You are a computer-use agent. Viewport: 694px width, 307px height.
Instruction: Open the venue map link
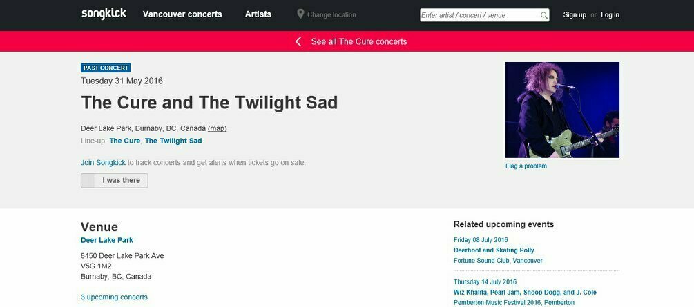point(218,128)
